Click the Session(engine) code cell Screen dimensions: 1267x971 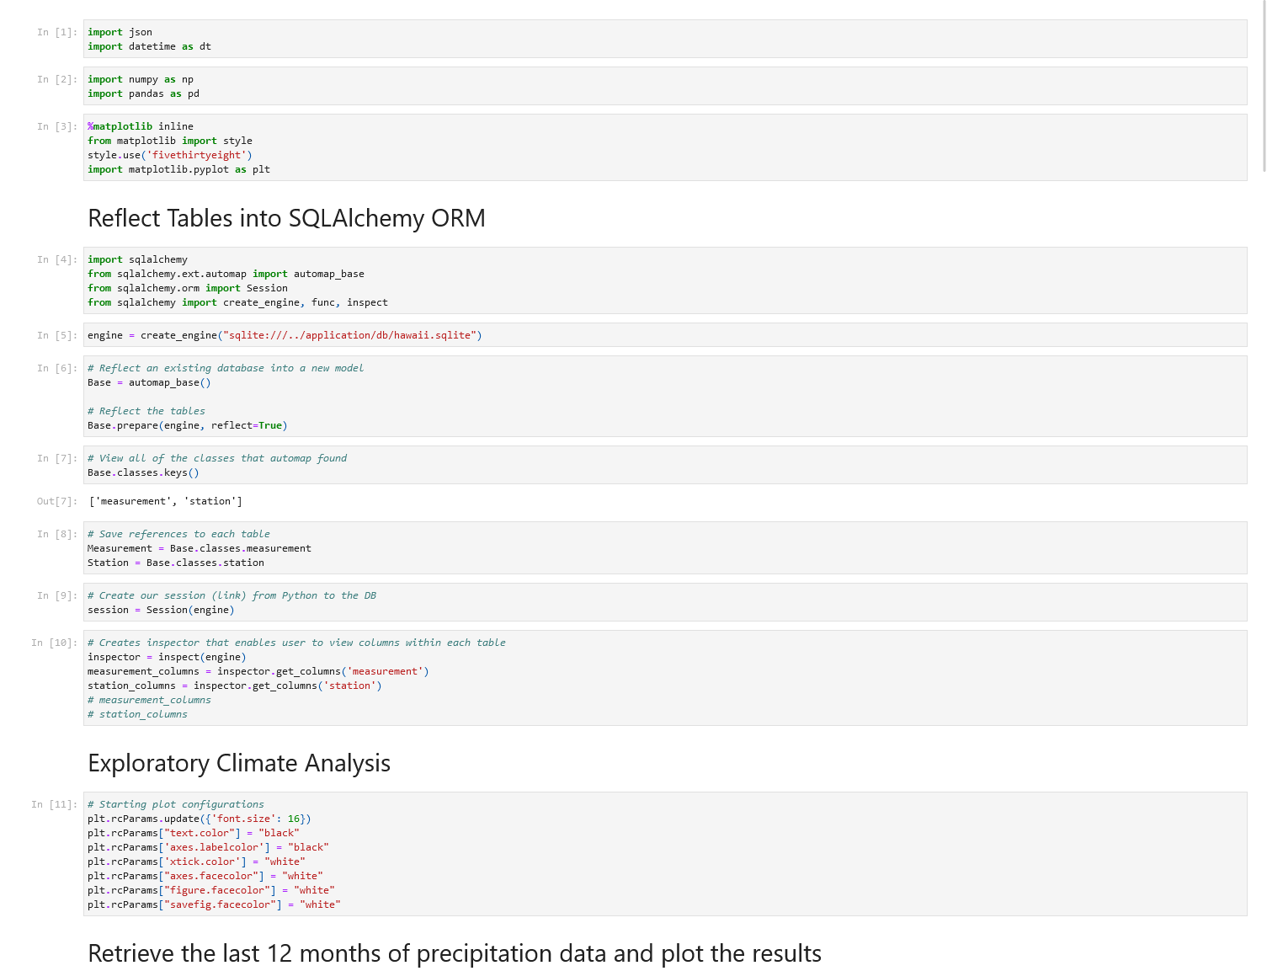665,602
